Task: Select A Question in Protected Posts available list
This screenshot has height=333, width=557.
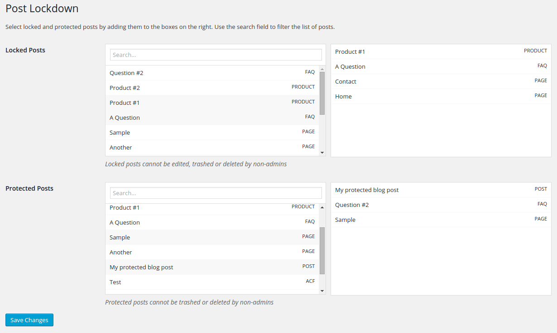Action: [212, 222]
